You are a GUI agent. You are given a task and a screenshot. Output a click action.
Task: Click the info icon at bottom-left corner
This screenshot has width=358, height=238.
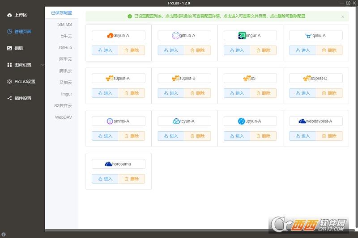tap(4, 234)
